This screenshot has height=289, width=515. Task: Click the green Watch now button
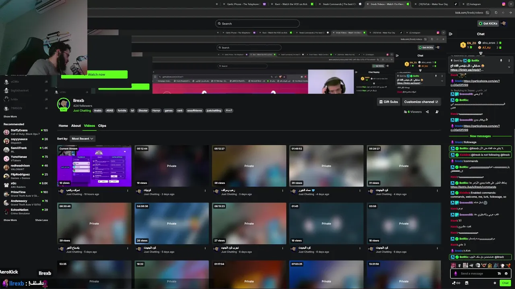pos(97,74)
